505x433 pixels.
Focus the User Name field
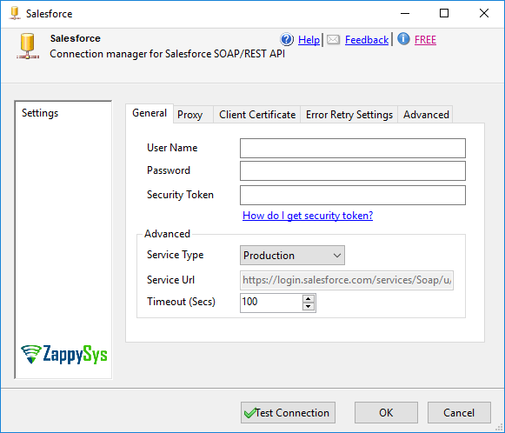[x=353, y=148]
